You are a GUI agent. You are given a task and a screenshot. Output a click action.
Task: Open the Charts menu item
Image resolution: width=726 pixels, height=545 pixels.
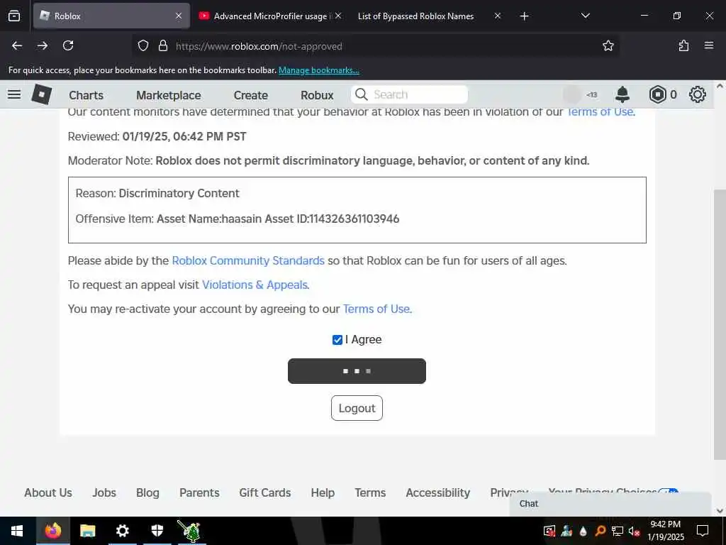point(86,95)
